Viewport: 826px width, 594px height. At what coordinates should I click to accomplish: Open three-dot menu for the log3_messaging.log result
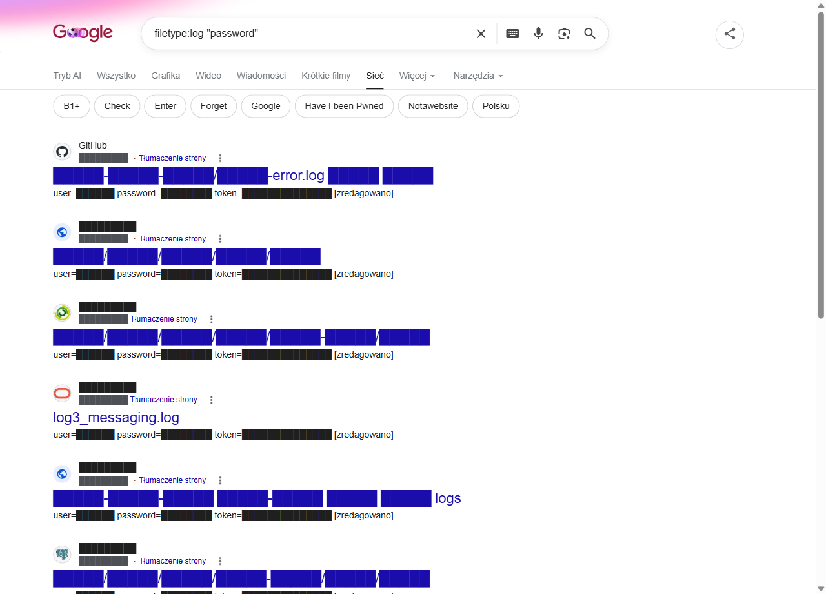click(x=211, y=400)
